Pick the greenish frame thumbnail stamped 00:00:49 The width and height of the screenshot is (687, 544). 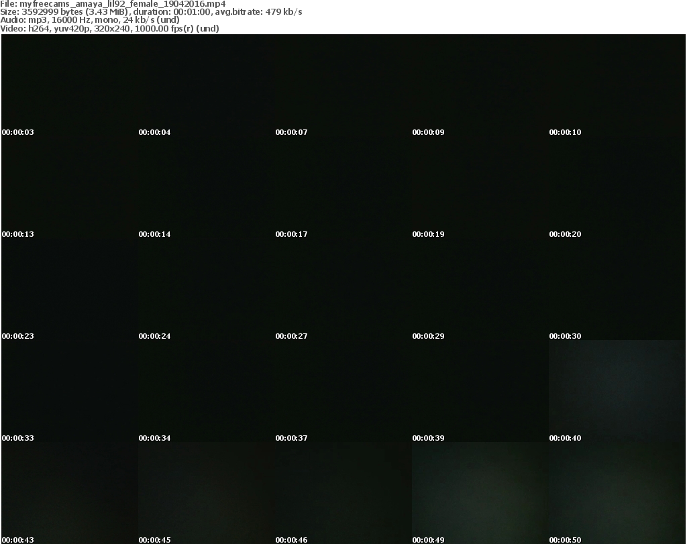pyautogui.click(x=480, y=493)
